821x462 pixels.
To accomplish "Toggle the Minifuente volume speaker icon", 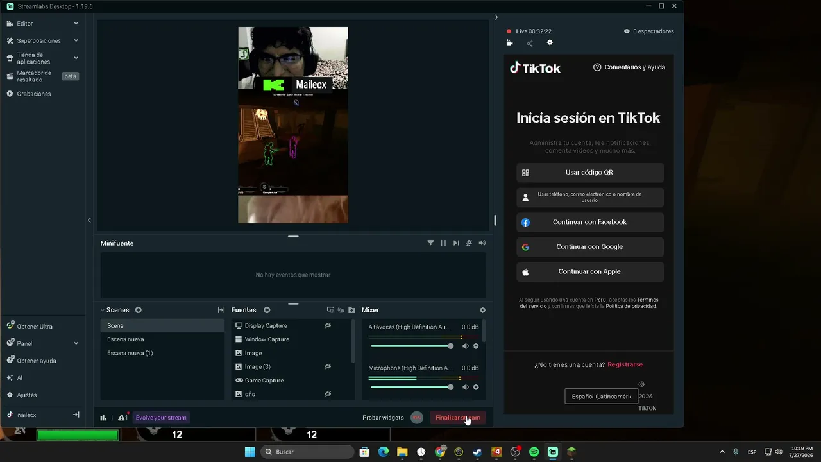I will (x=482, y=243).
